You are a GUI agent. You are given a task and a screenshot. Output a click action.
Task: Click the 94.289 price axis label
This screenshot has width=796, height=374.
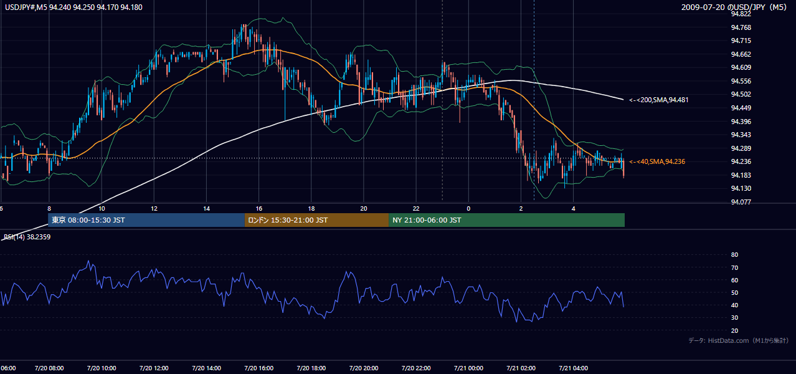point(741,148)
